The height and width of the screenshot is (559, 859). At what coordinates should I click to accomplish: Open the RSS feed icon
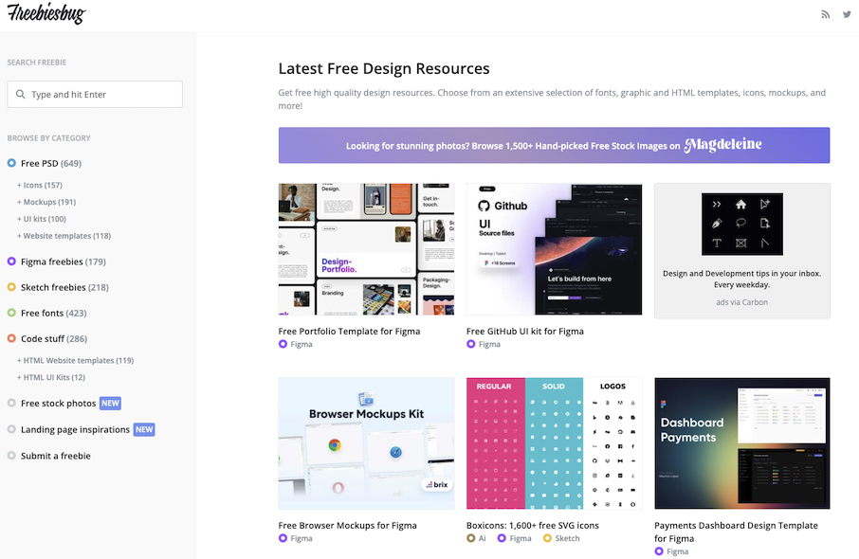(x=825, y=14)
